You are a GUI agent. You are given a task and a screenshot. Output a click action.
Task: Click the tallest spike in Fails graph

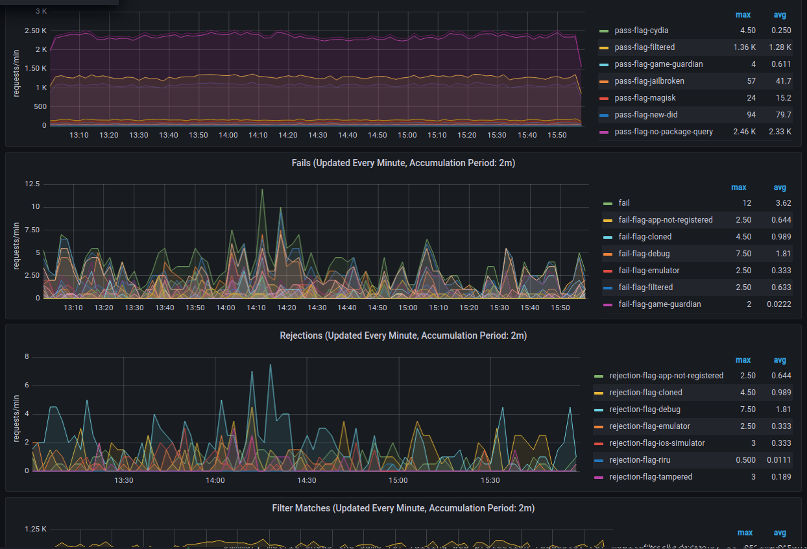[262, 190]
